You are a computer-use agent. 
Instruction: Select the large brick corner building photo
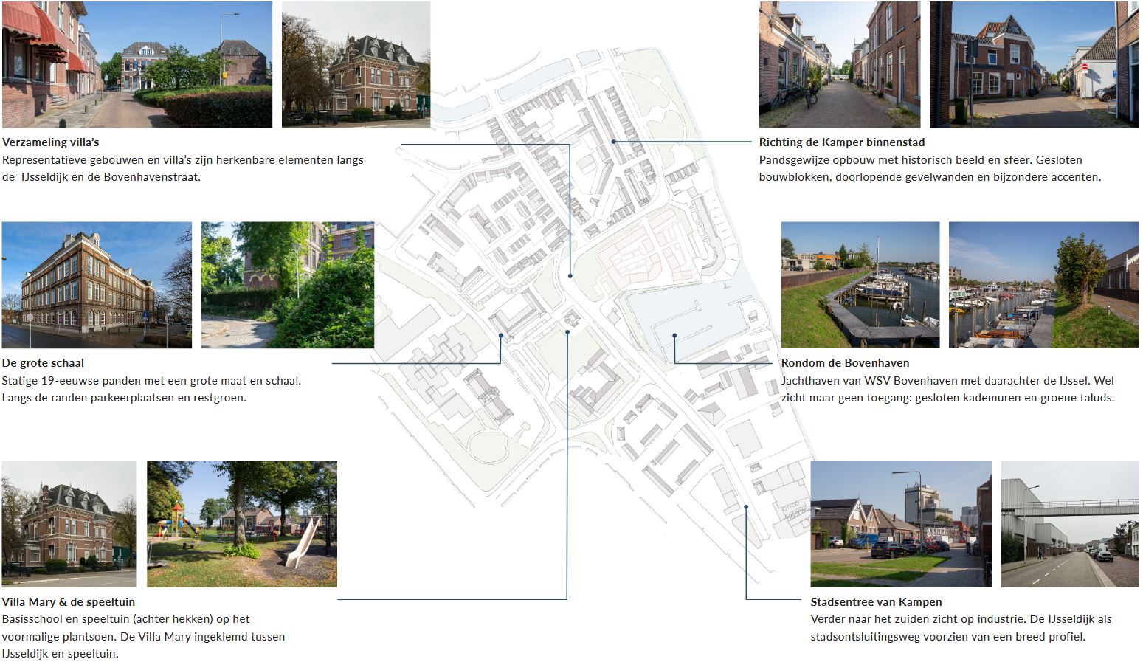tap(97, 285)
